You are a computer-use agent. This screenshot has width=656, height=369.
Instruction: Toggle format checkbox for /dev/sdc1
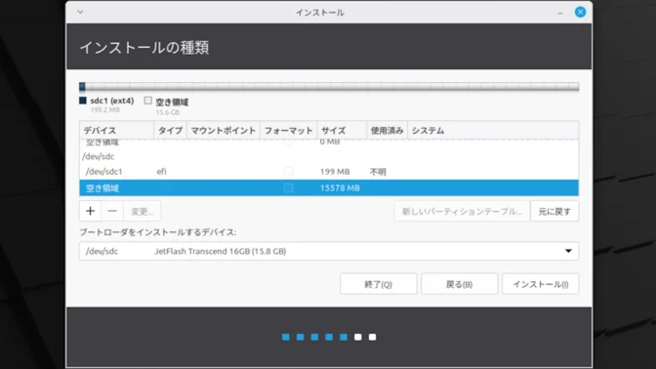[288, 171]
